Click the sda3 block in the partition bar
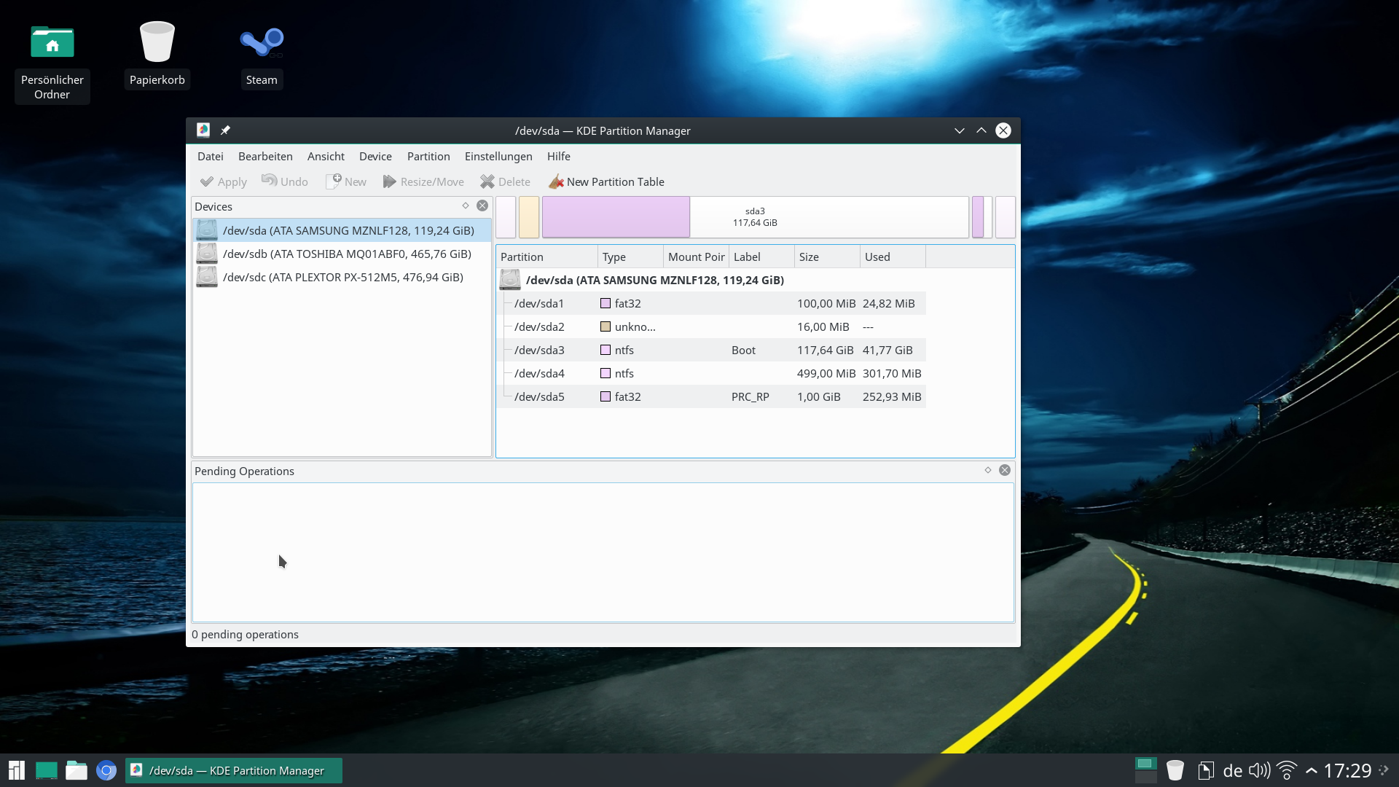The width and height of the screenshot is (1399, 787). (x=755, y=216)
